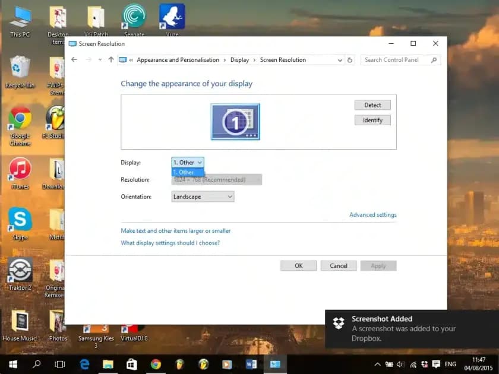Open the Recycle Bin desktop icon
The width and height of the screenshot is (499, 374).
click(20, 72)
